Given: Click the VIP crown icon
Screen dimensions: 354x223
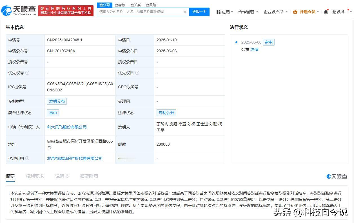Looking at the screenshot, I should pyautogui.click(x=295, y=12).
